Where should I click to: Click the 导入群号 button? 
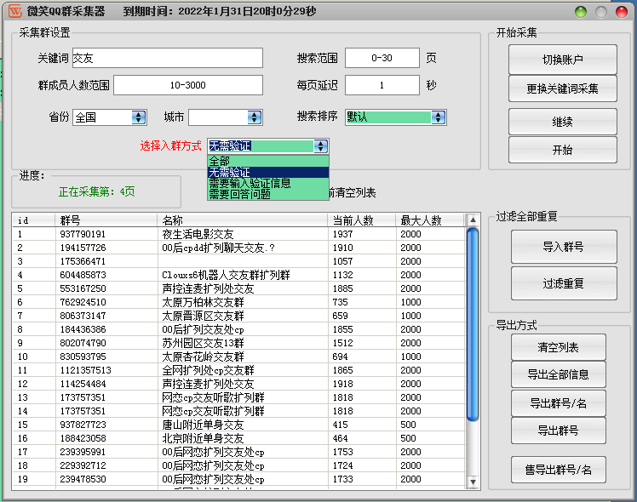pyautogui.click(x=564, y=247)
